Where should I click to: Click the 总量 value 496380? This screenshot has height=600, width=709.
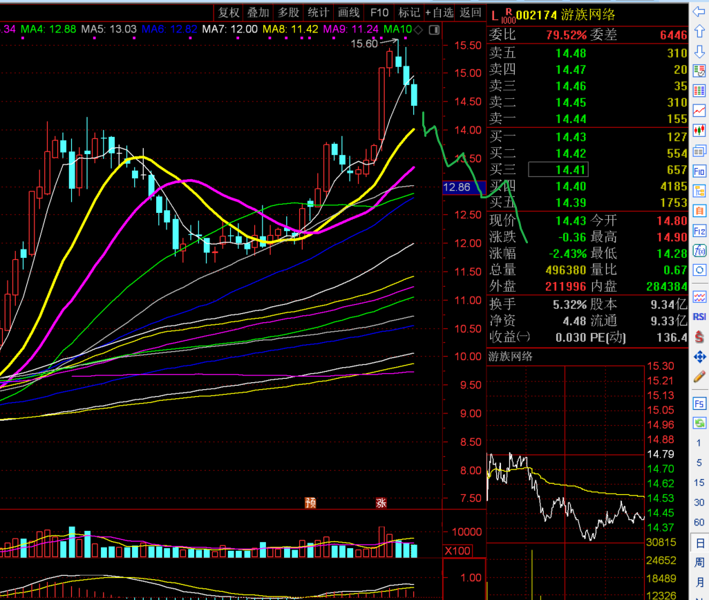566,270
